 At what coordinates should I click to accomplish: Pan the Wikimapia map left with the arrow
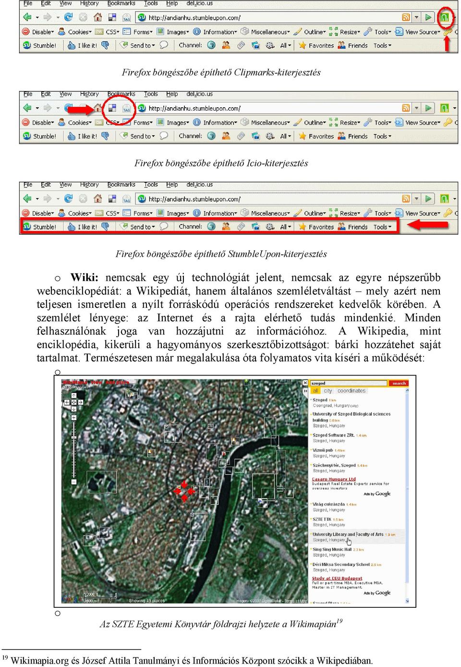click(67, 402)
